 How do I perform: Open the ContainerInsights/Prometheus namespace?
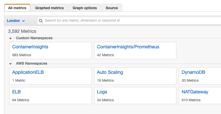pos(128,47)
